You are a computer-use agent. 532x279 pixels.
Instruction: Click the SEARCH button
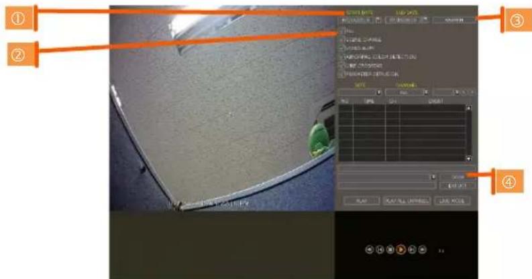(454, 20)
